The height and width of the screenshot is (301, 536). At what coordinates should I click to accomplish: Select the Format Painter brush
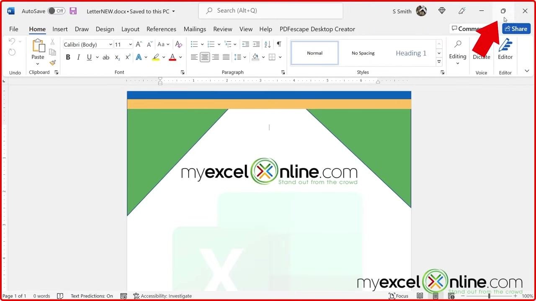pyautogui.click(x=52, y=63)
